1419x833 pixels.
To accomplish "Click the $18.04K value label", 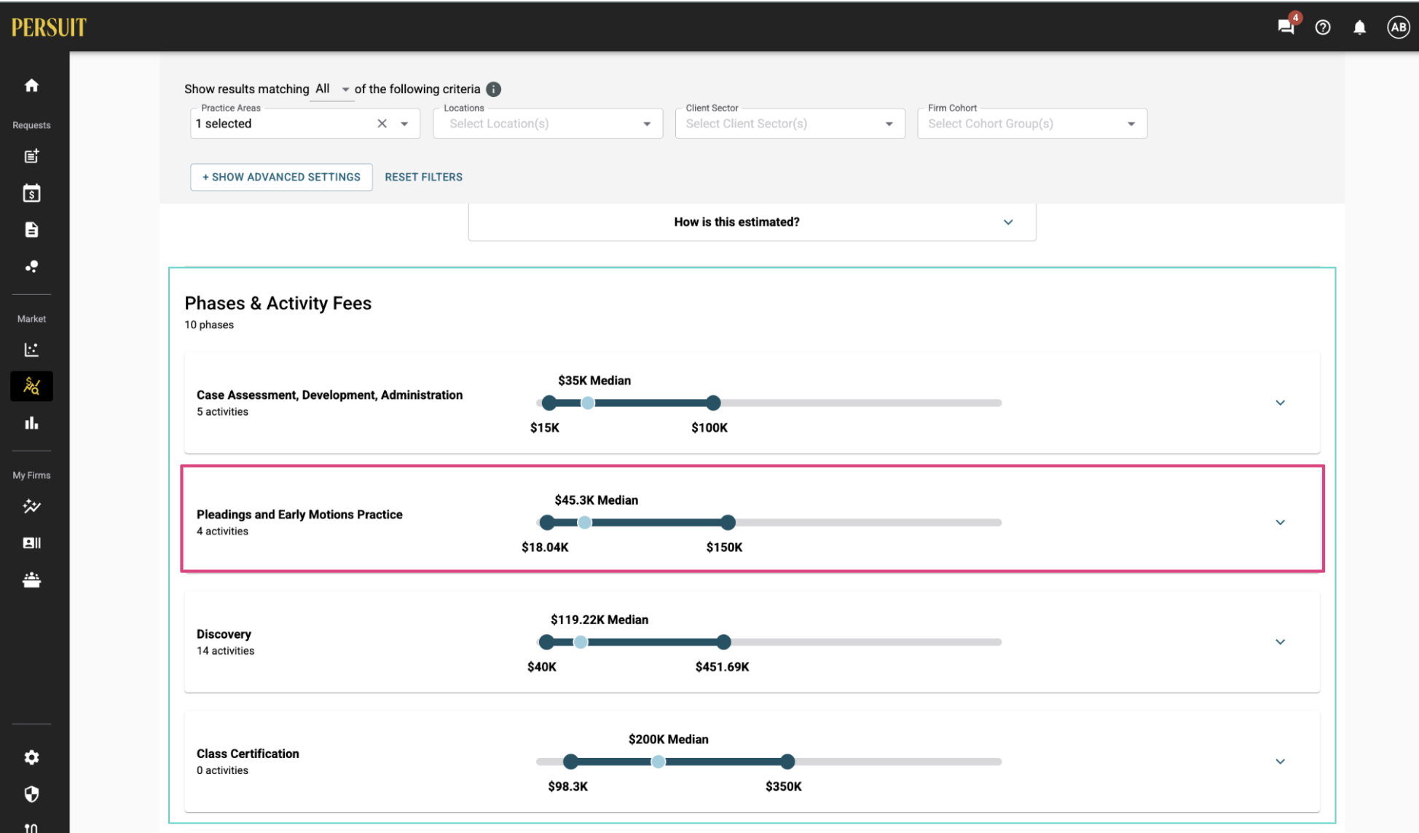I will 545,548.
